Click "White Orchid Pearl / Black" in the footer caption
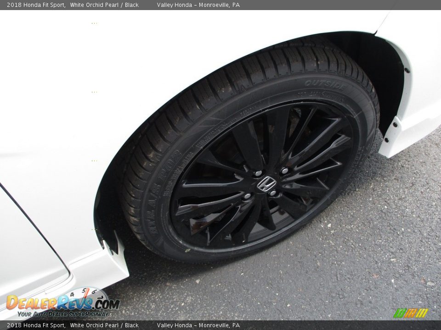Image resolution: width=441 pixels, height=330 pixels. (x=104, y=325)
